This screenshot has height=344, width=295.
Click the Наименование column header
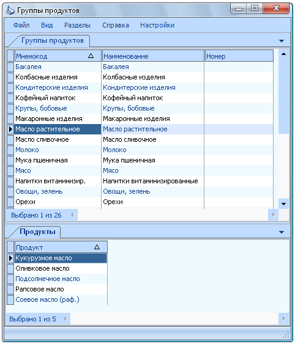pyautogui.click(x=154, y=56)
